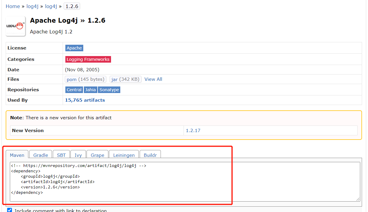Image resolution: width=368 pixels, height=212 pixels.
Task: Click the 1.2.6 version breadcrumb badge
Action: pos(72,6)
